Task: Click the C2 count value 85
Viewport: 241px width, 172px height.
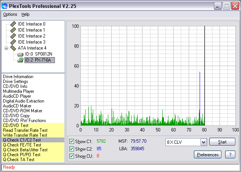Action: pyautogui.click(x=99, y=149)
